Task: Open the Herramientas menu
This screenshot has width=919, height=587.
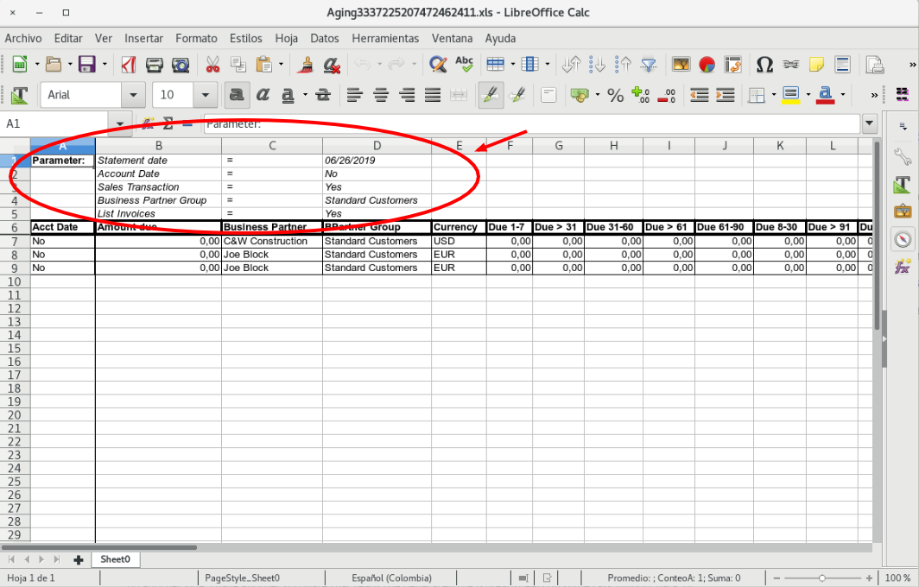Action: 385,38
